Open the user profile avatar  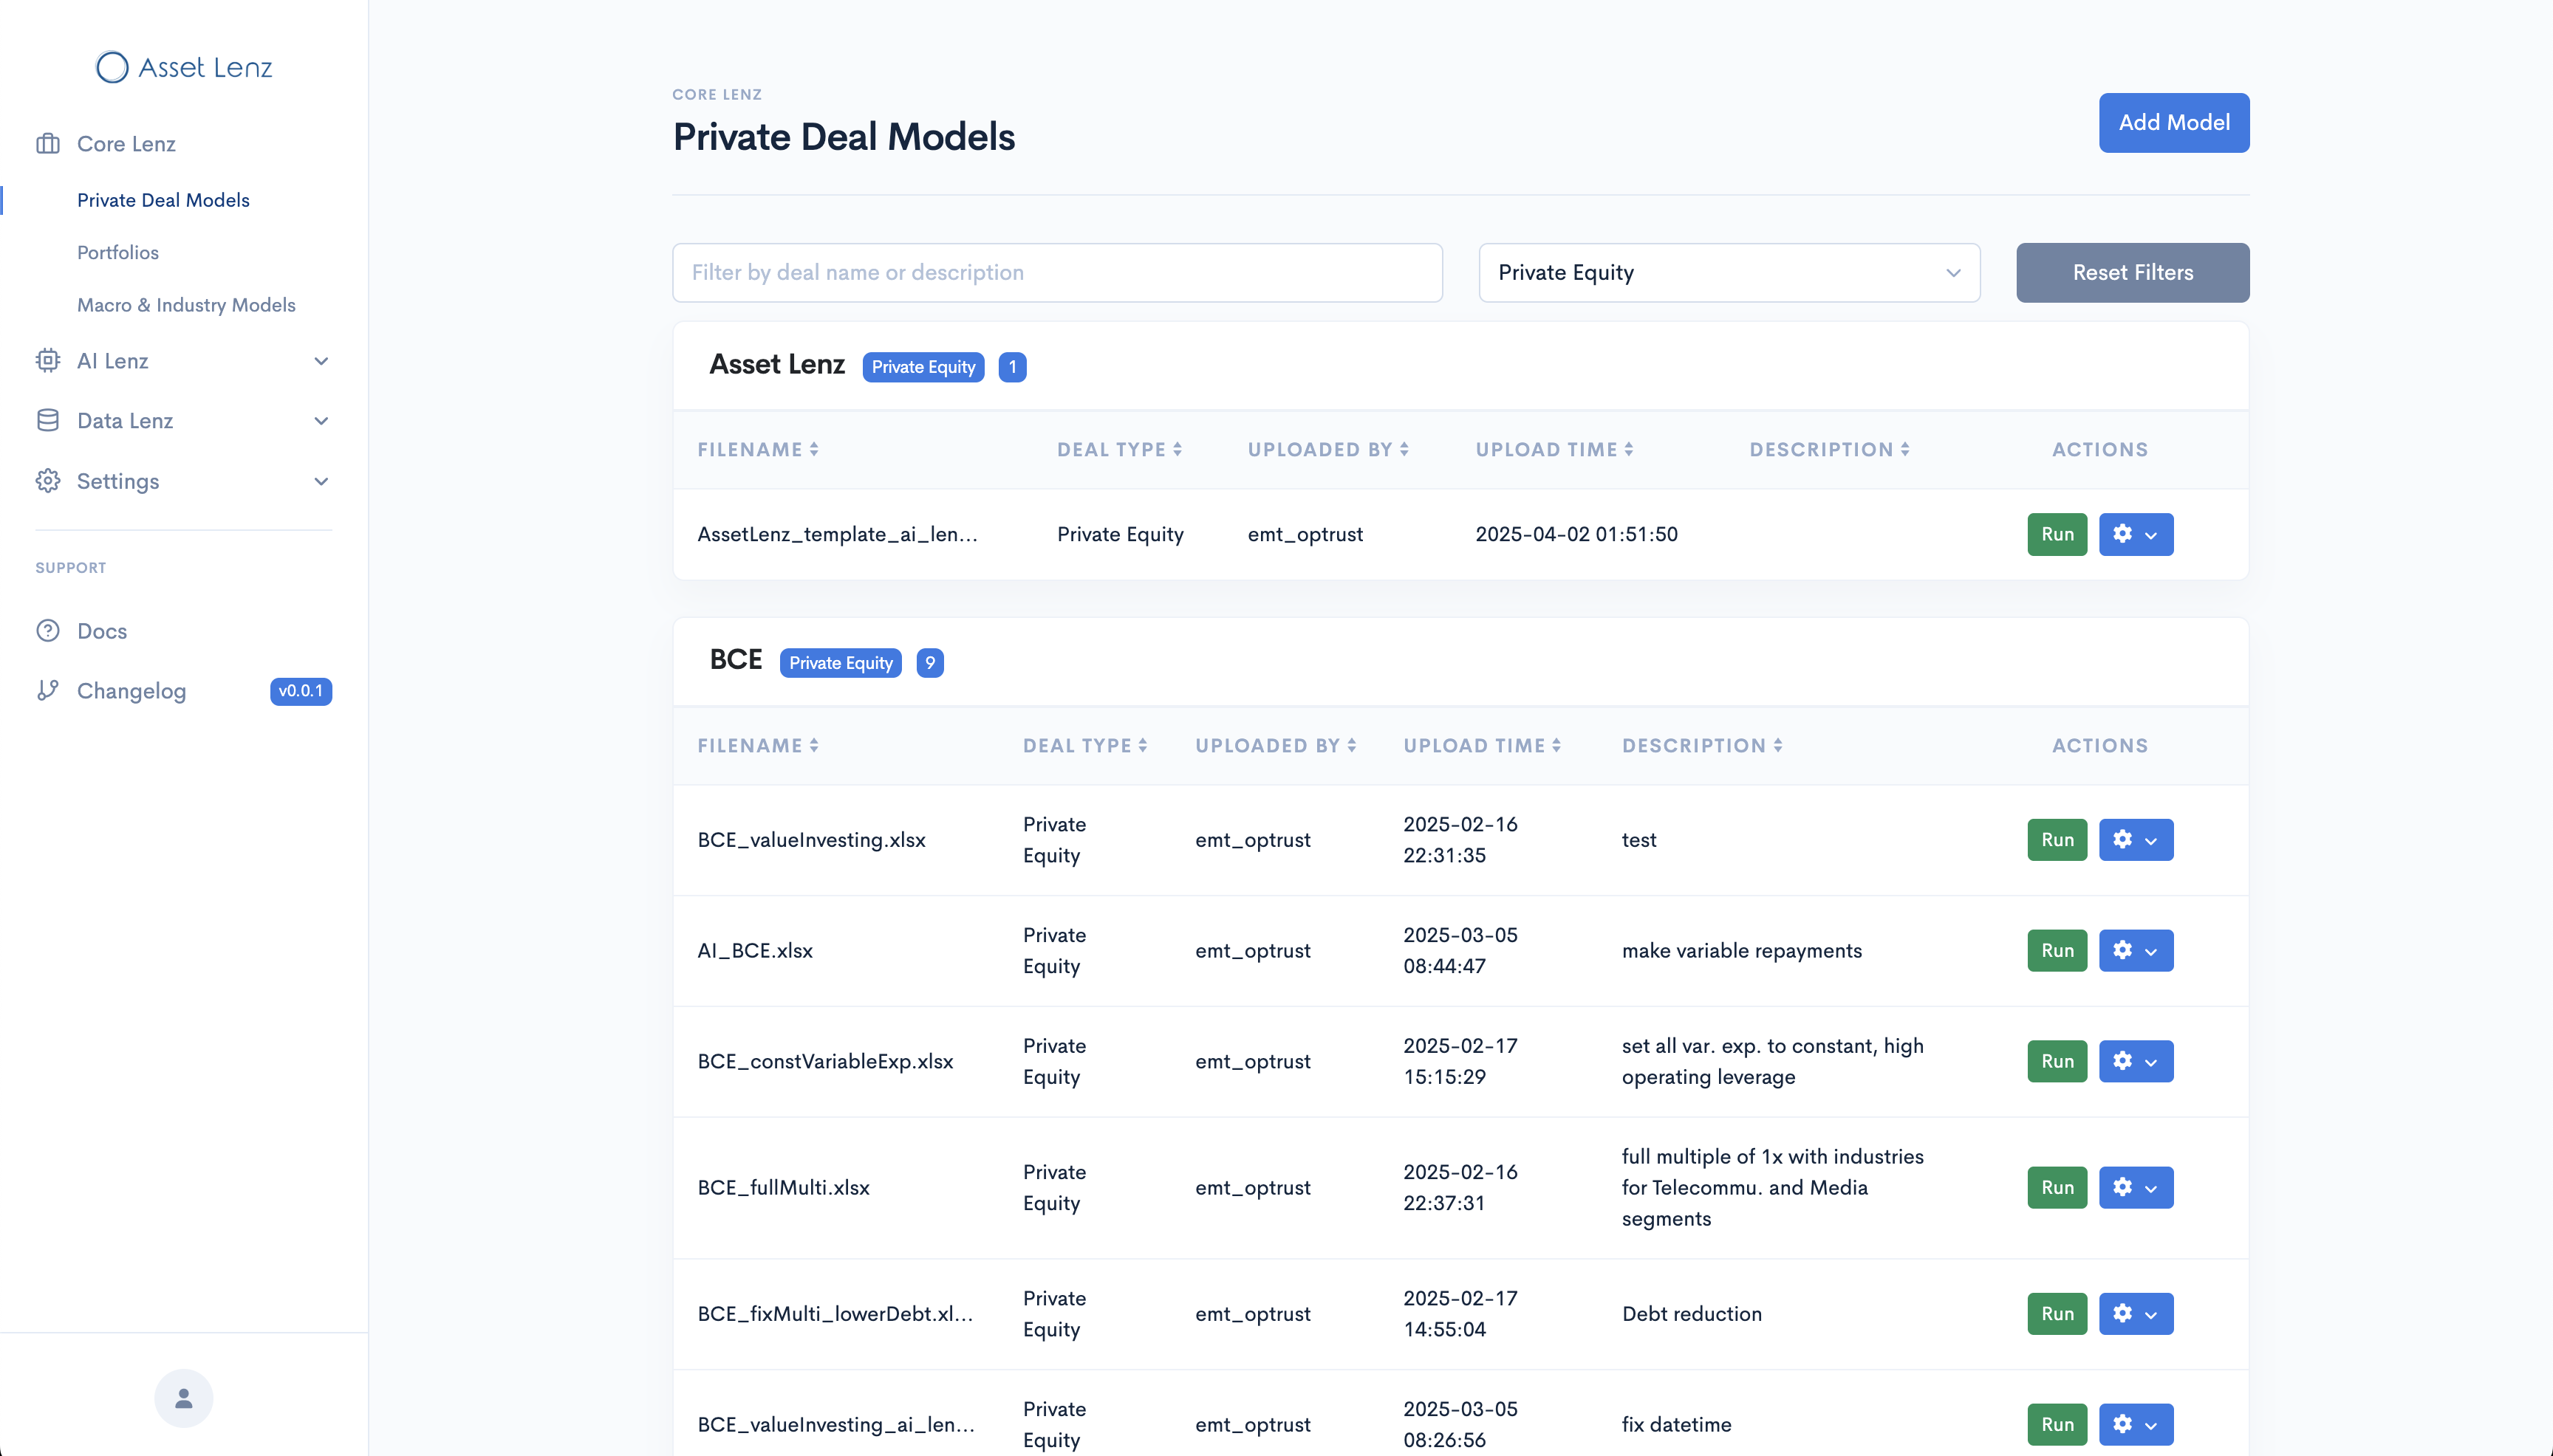coord(184,1398)
